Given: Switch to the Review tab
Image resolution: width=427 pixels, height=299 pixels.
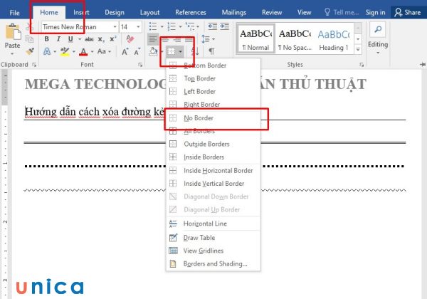Looking at the screenshot, I should (272, 13).
